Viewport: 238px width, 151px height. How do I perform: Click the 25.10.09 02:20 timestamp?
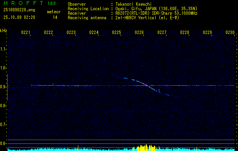(19, 17)
